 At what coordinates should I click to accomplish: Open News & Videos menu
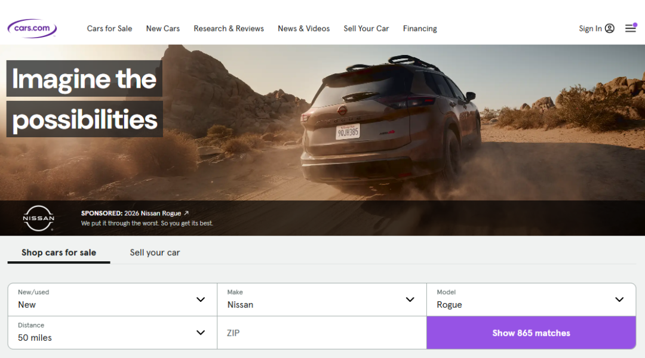[303, 29]
